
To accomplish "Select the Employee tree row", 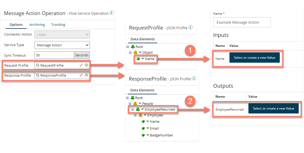I will click(x=149, y=115).
